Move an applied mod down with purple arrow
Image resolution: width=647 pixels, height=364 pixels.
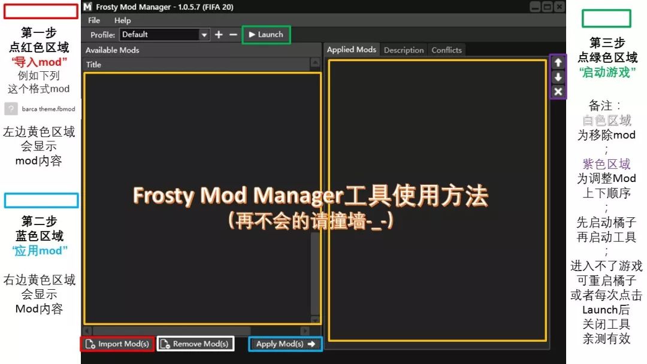coord(558,77)
